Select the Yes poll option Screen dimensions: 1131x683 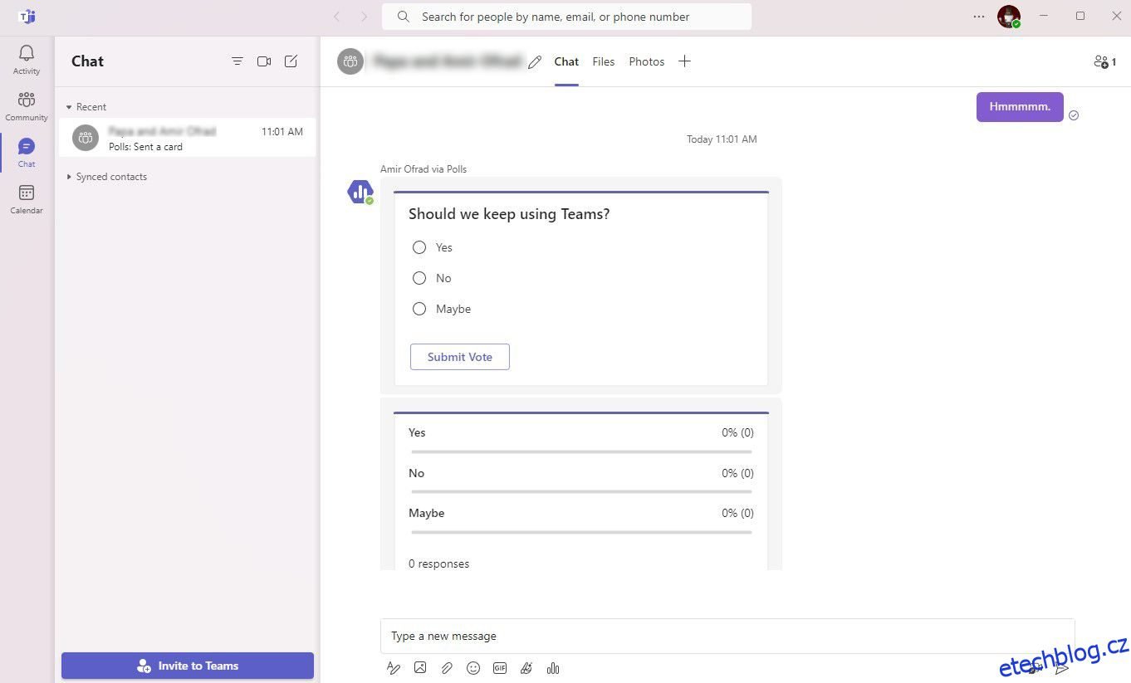pyautogui.click(x=419, y=247)
